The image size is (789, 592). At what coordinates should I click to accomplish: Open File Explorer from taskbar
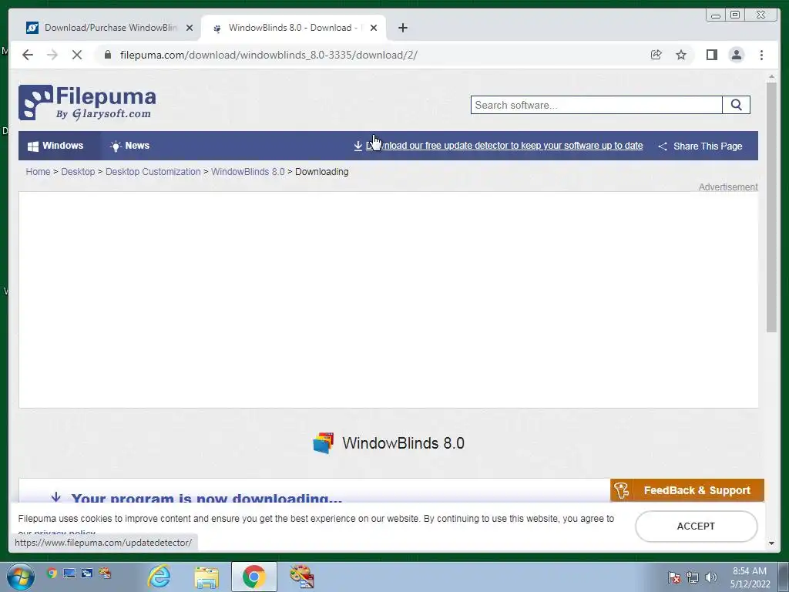click(x=206, y=577)
